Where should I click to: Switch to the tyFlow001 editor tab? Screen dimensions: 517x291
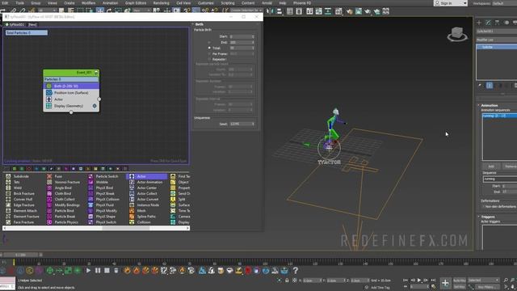(15, 24)
